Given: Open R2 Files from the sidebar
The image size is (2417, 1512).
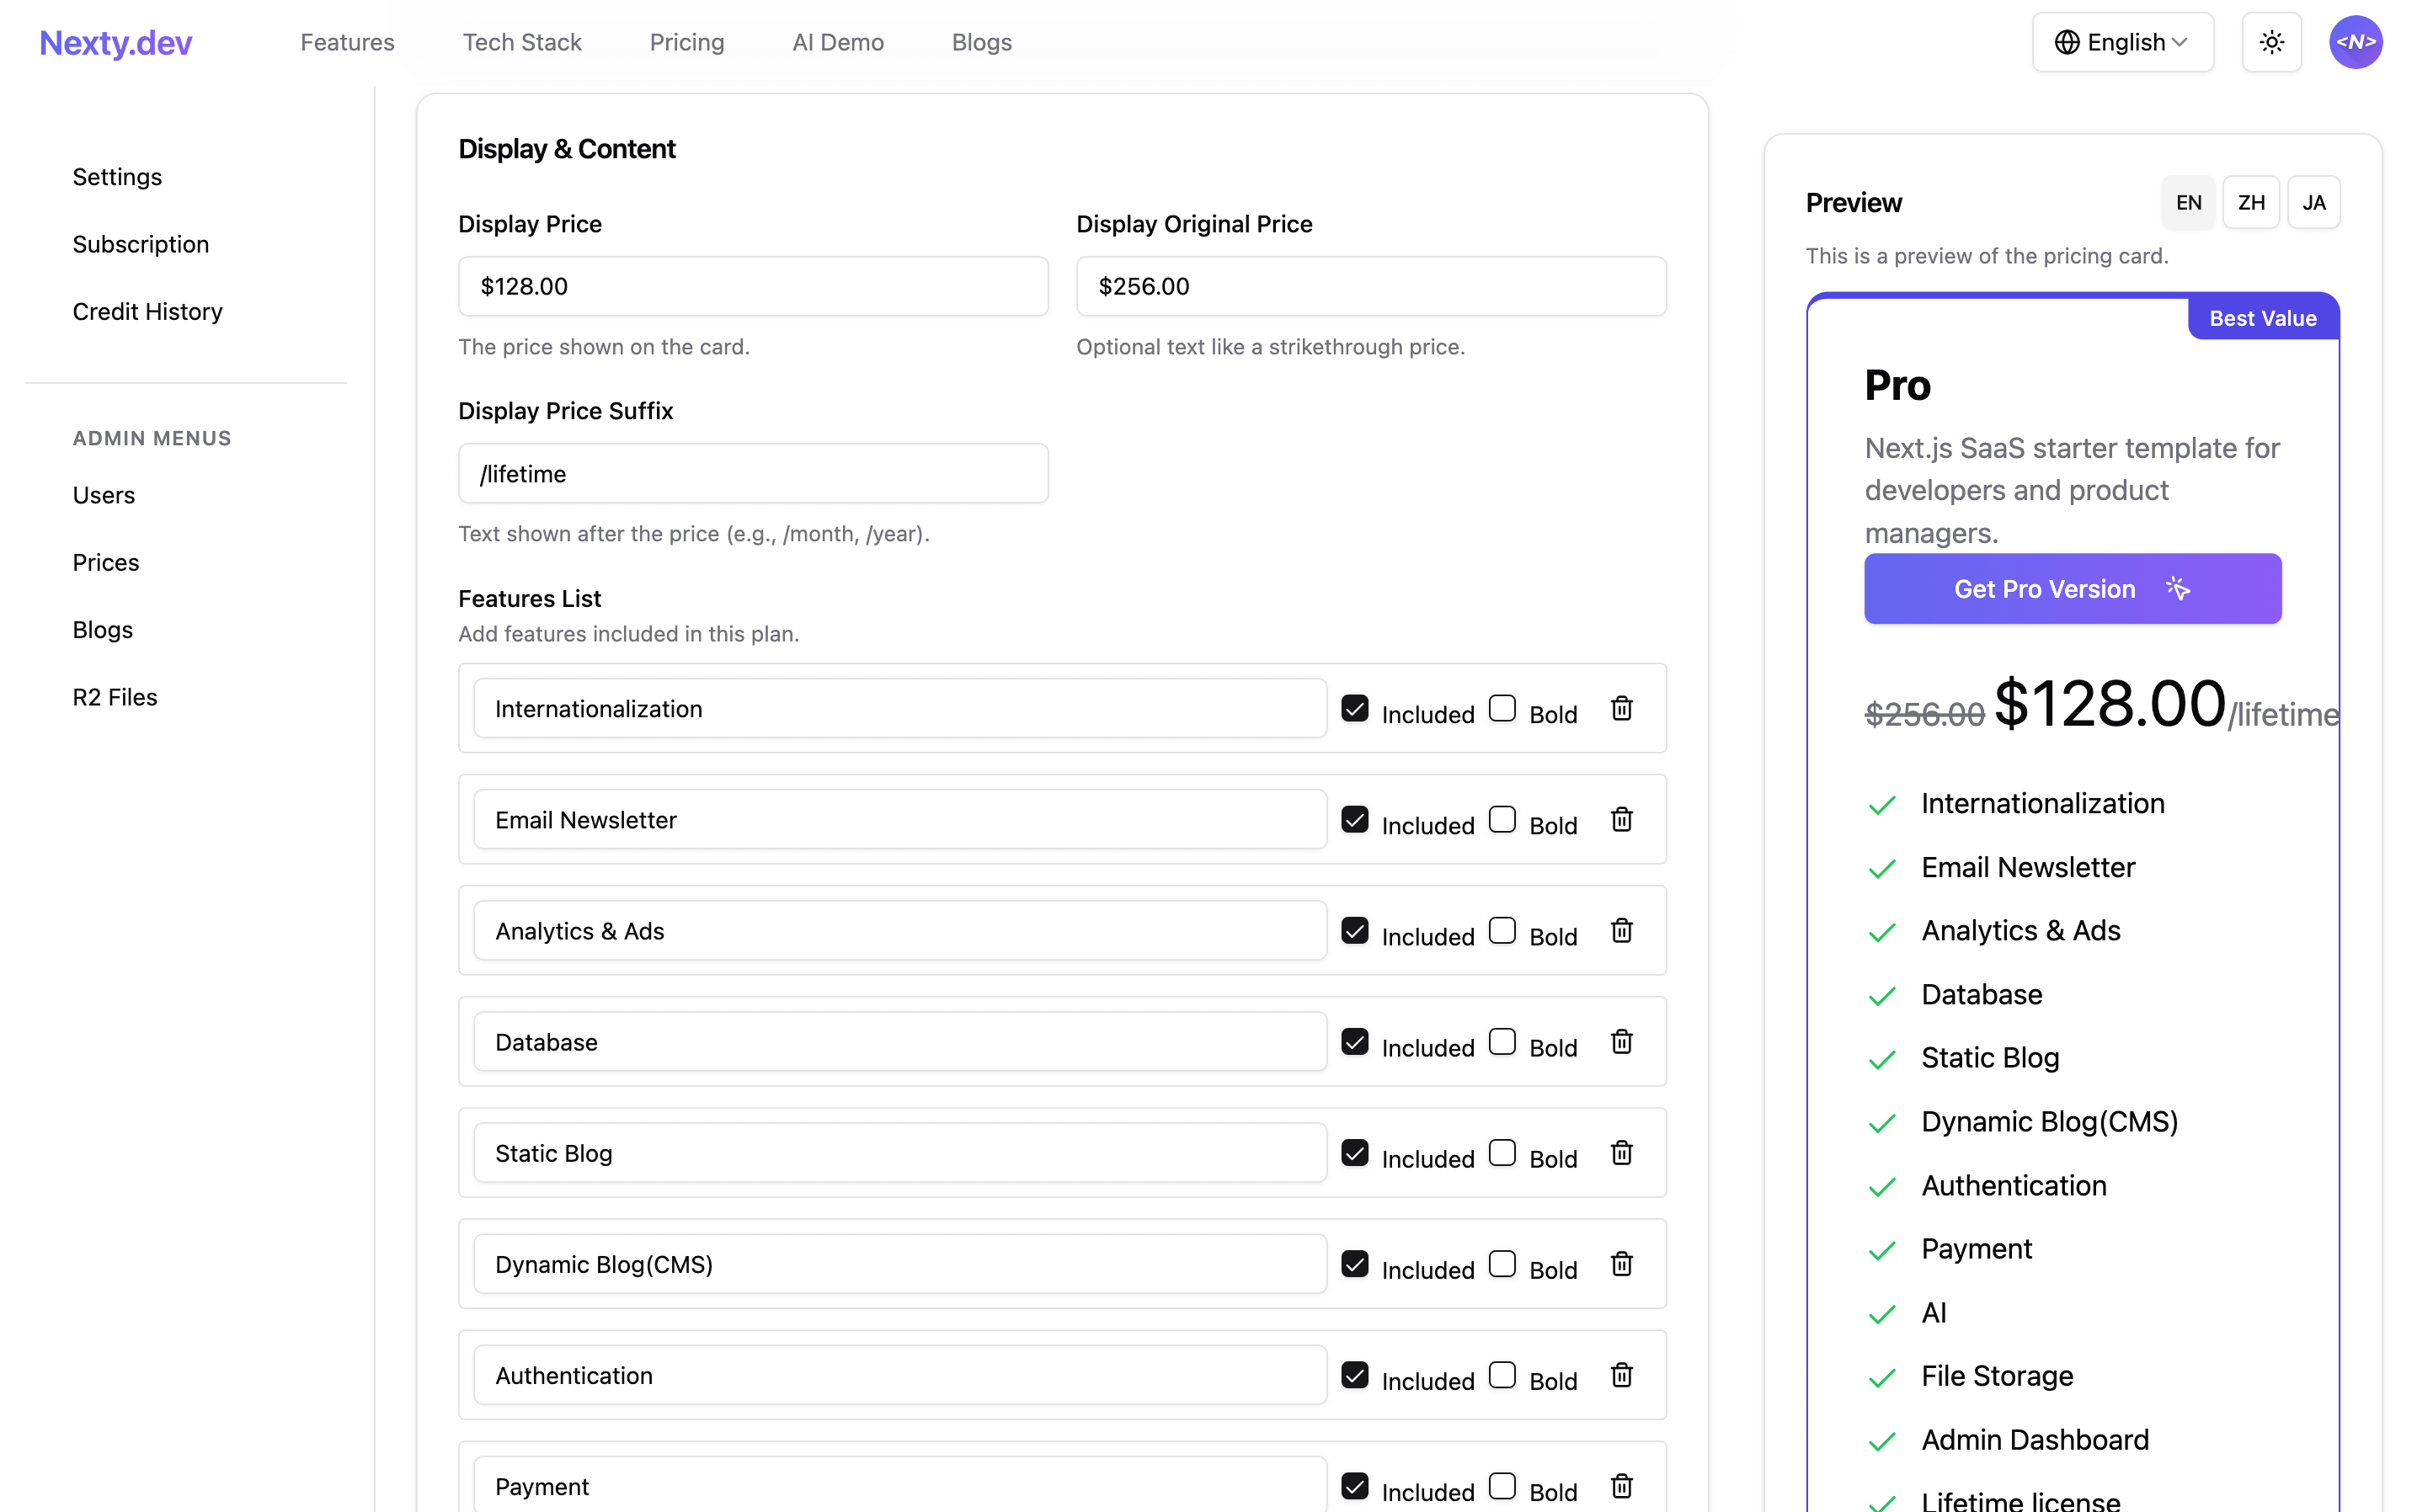Looking at the screenshot, I should (x=114, y=696).
